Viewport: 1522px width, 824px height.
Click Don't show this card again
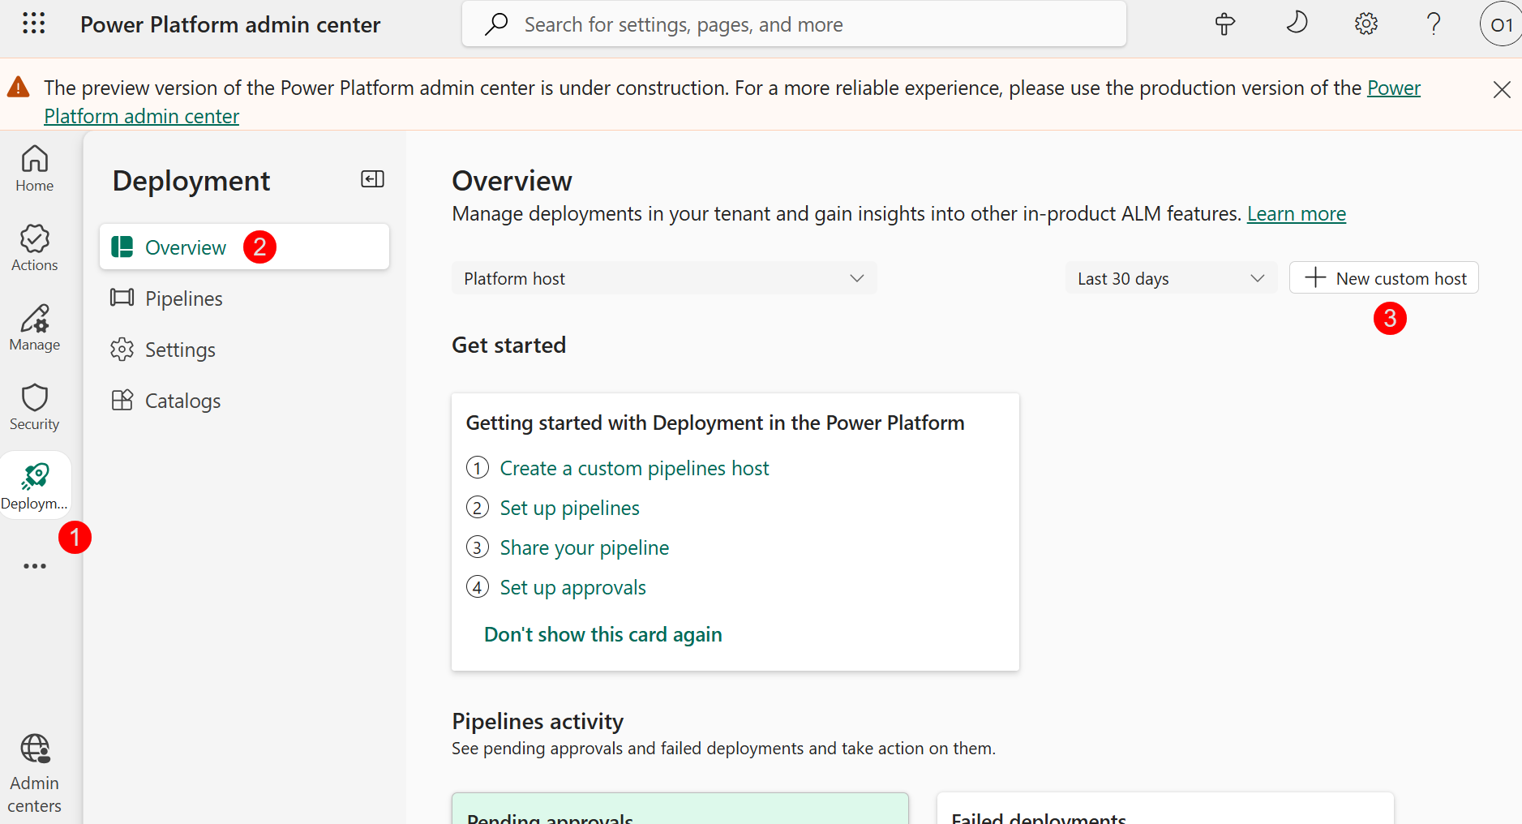pyautogui.click(x=602, y=634)
